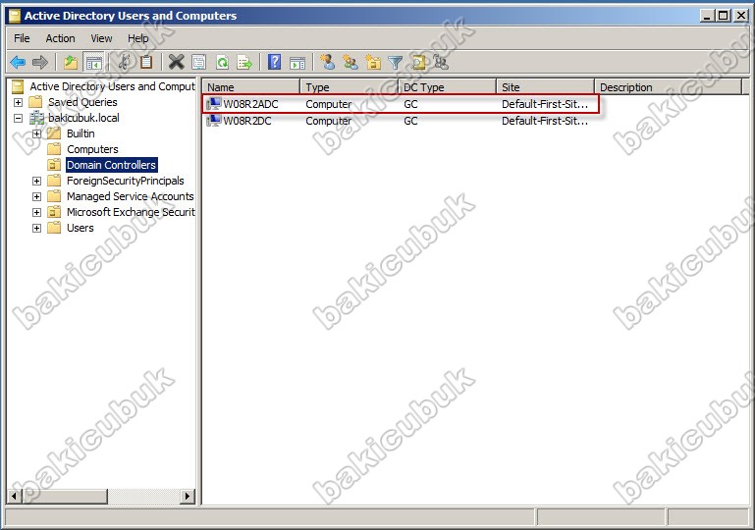Sort by the DC Type column header
The width and height of the screenshot is (755, 530).
click(x=448, y=87)
